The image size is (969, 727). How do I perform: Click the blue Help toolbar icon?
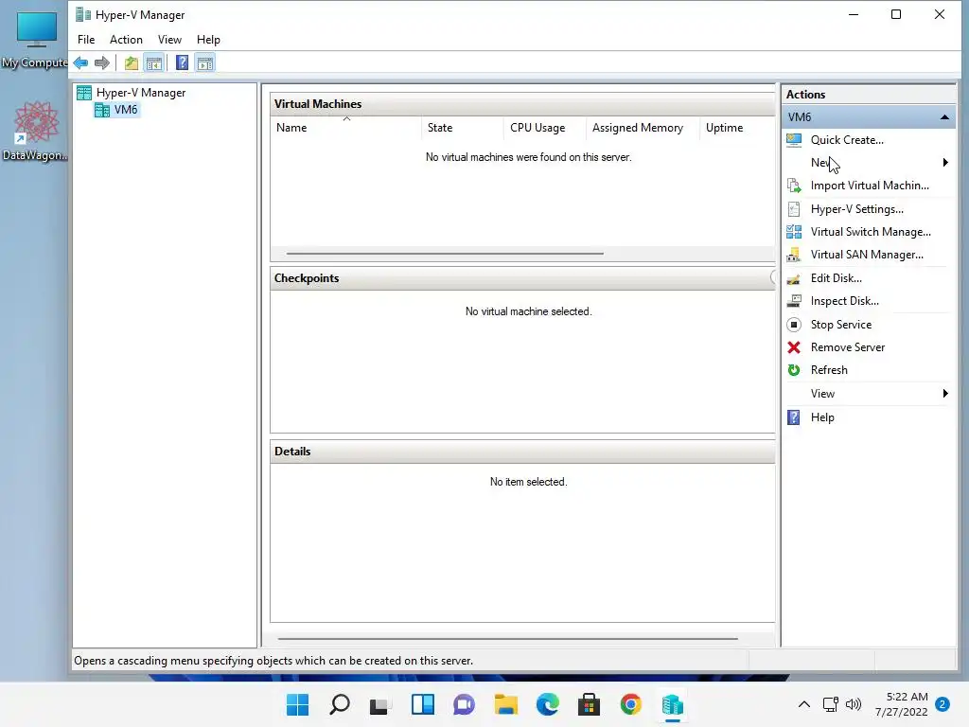(183, 63)
